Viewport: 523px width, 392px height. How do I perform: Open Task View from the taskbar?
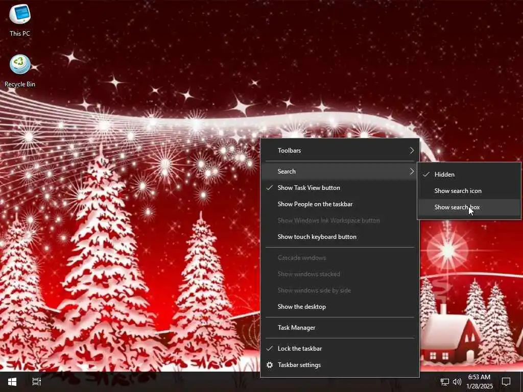coord(36,382)
